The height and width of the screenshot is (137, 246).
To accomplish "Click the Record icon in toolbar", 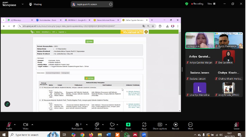I will [176, 125].
